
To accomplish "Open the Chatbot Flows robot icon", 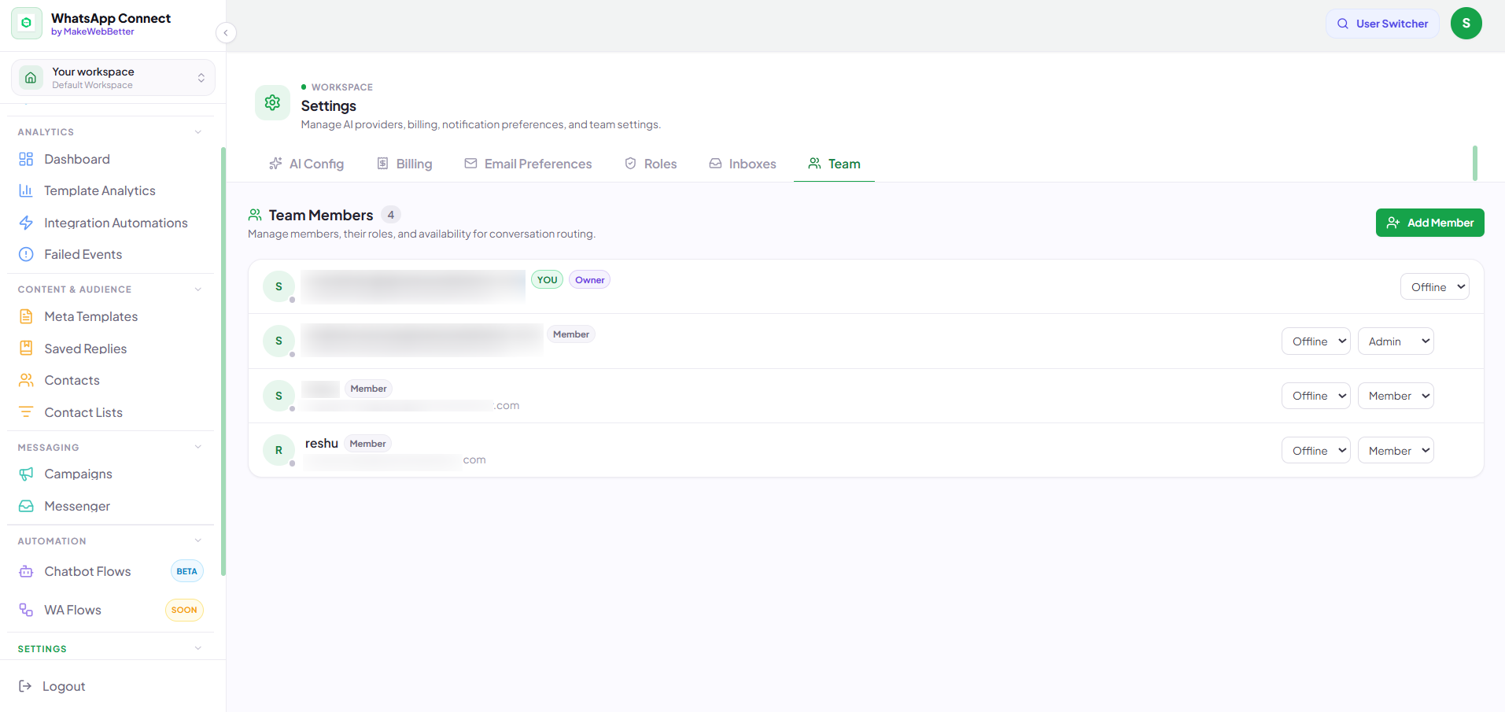I will [26, 571].
